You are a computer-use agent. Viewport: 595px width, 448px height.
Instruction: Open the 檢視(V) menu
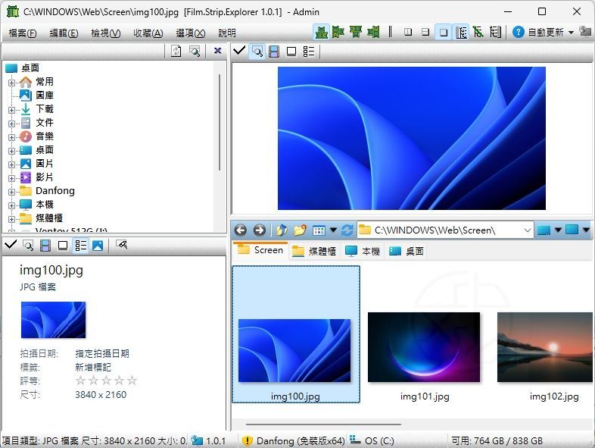point(105,33)
